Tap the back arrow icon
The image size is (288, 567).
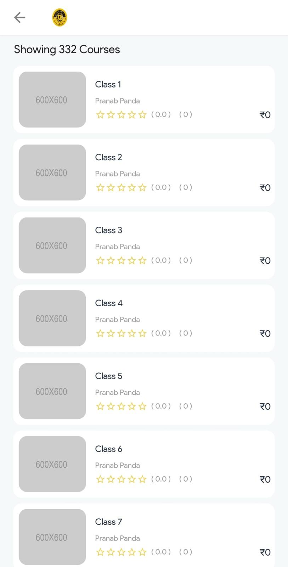[19, 17]
